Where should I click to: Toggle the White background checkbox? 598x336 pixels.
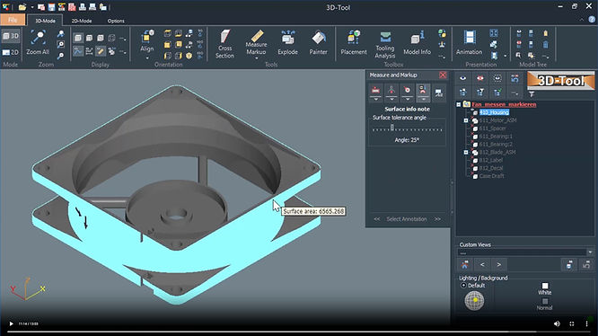(545, 286)
